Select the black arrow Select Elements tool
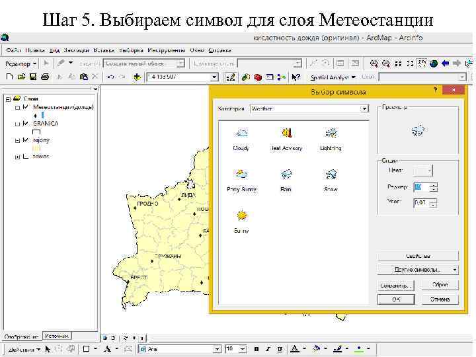The height and width of the screenshot is (357, 476). (48, 349)
